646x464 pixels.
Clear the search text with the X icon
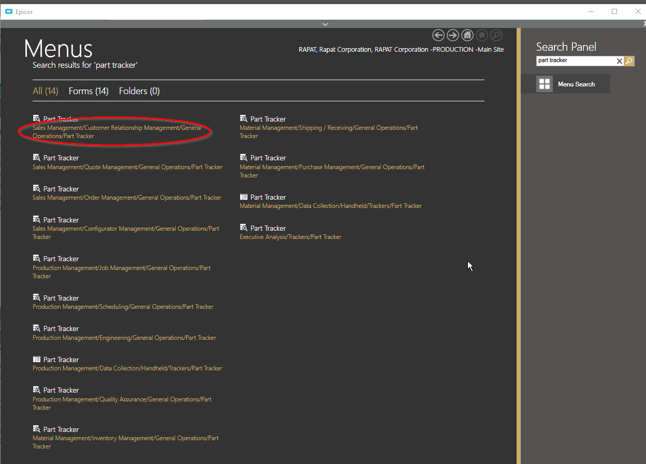click(x=619, y=61)
